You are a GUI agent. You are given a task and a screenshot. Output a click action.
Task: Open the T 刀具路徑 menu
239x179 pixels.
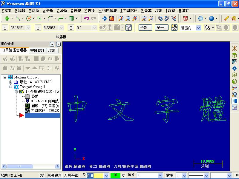129,11
